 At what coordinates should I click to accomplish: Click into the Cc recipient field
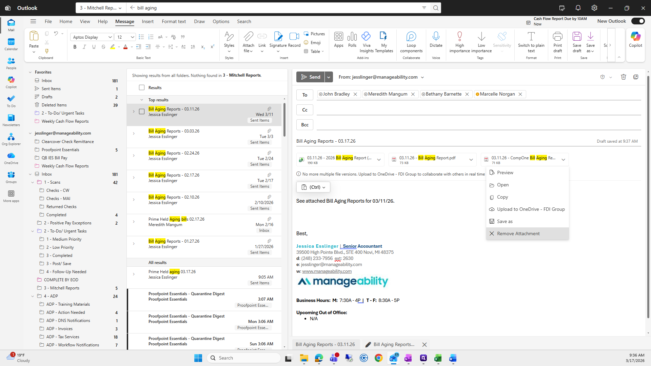(478, 110)
